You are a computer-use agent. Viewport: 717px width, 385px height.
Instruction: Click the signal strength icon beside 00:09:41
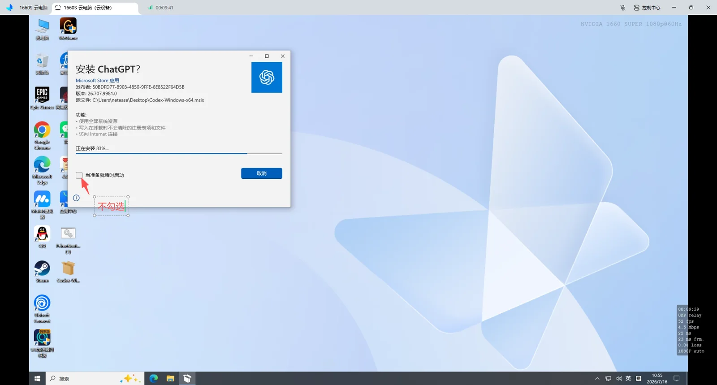151,8
